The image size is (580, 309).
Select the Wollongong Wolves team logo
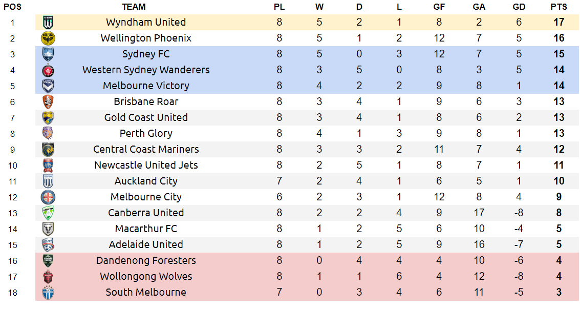[x=48, y=276]
